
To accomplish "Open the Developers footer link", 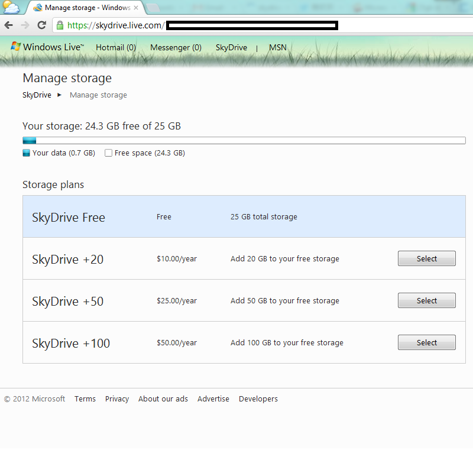I will point(258,399).
